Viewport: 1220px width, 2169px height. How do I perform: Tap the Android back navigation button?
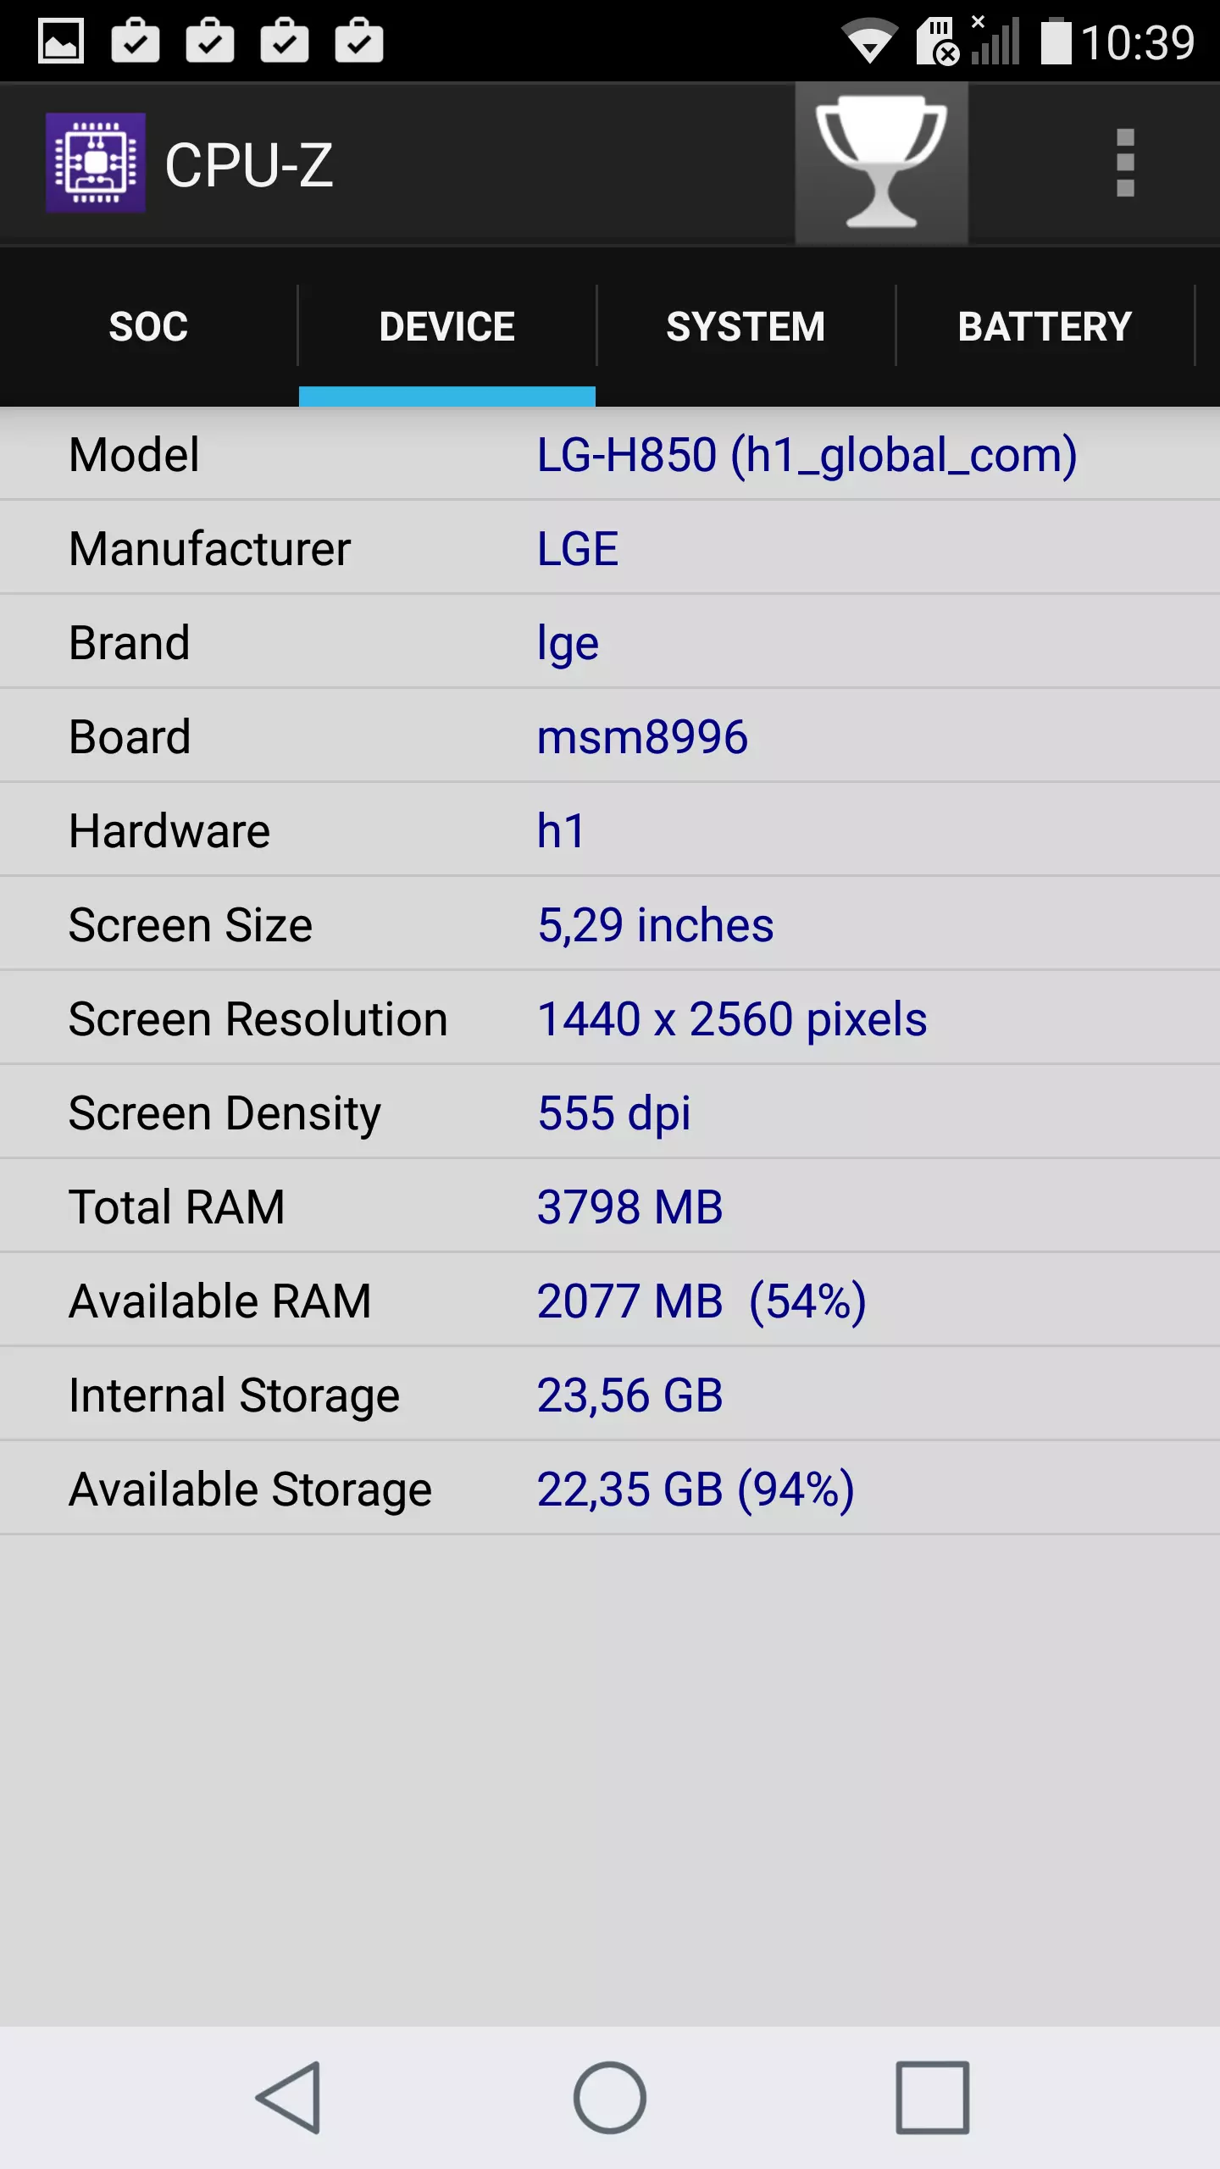(x=290, y=2098)
